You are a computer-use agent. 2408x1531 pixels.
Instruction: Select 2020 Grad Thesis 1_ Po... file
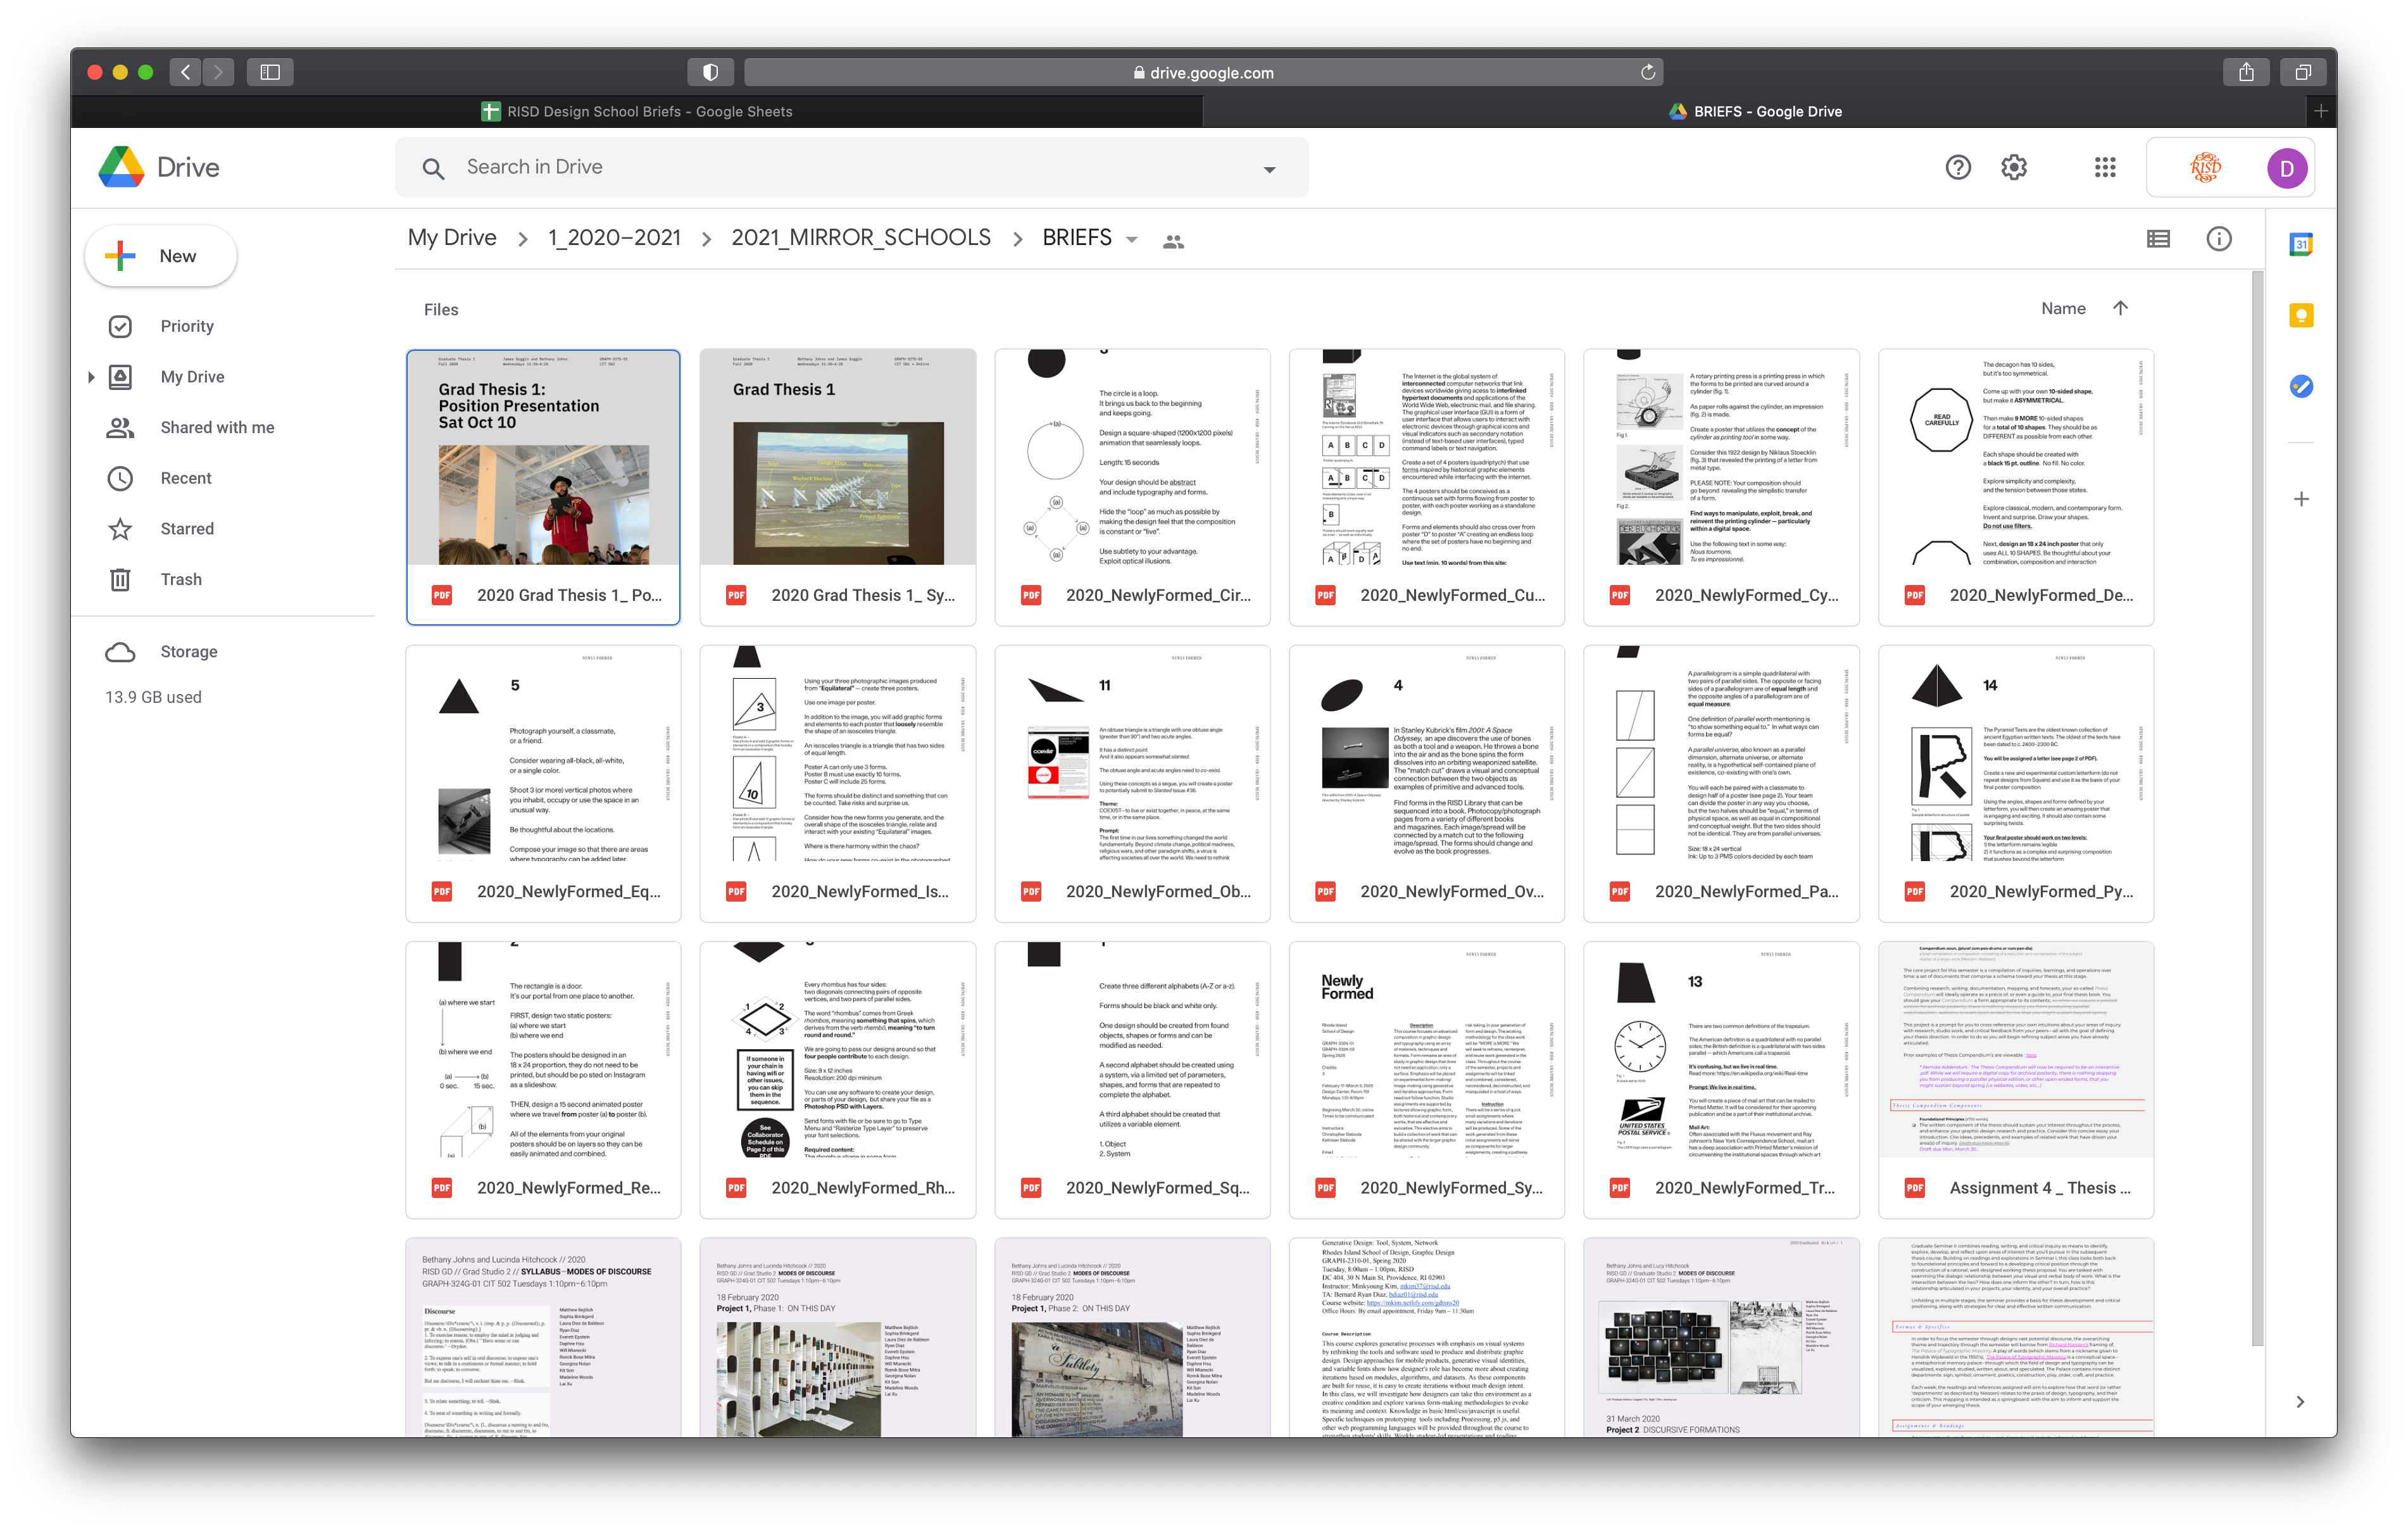coord(543,487)
